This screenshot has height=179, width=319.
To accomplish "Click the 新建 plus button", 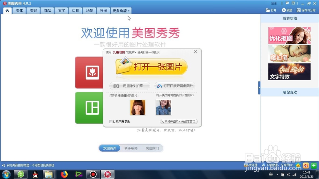I will [287, 10].
